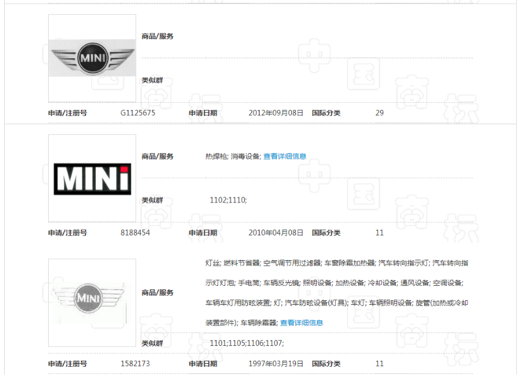521x378 pixels.
Task: Open 查看详细信息 link after 车辆除霜器
Action: 302,323
